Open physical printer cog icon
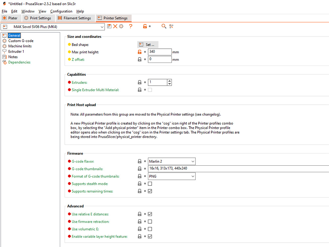Screen dimensions: 329x247 click(x=121, y=26)
